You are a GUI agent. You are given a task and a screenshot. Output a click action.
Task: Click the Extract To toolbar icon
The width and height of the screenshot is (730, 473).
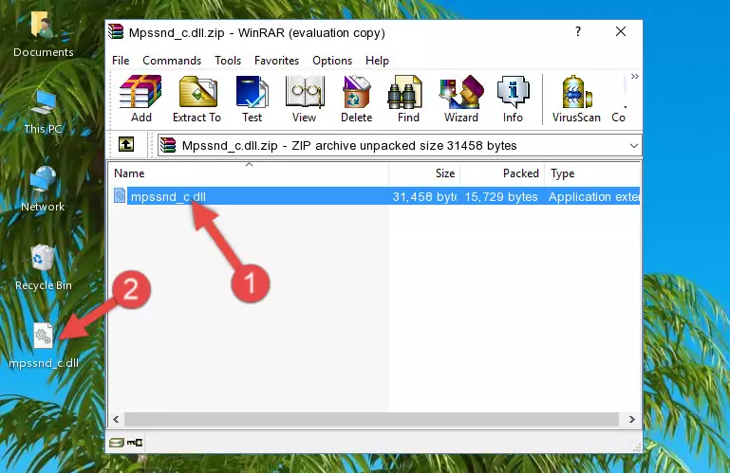coord(197,99)
